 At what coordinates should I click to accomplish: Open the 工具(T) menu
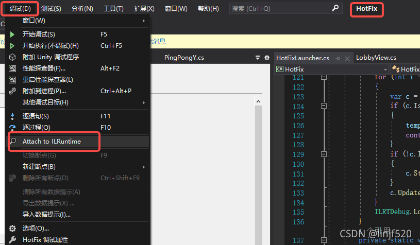113,9
